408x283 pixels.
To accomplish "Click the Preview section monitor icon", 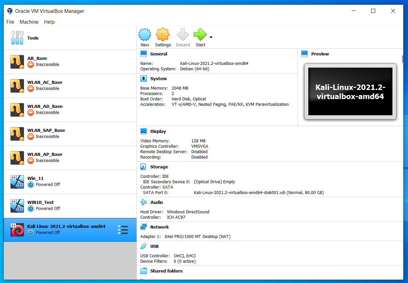I will click(305, 54).
